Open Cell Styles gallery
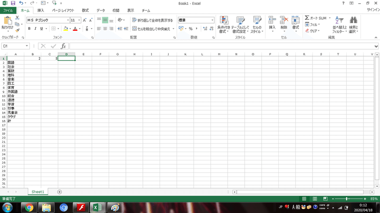 pyautogui.click(x=256, y=25)
